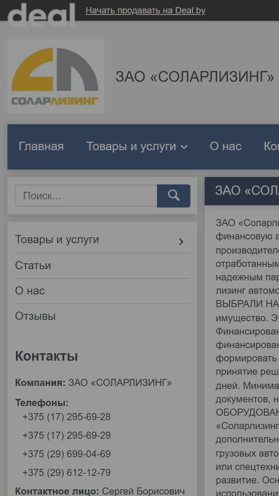Screen dimensions: 279x496
Task: Open О нас in the sidebar menu
Action: point(30,291)
